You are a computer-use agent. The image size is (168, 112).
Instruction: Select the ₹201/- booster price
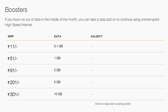point(14,82)
